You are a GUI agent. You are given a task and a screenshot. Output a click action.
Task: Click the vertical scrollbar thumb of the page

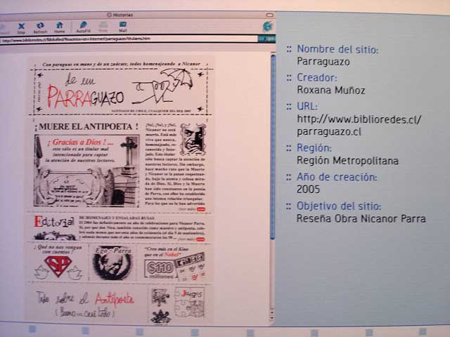[x=273, y=147]
